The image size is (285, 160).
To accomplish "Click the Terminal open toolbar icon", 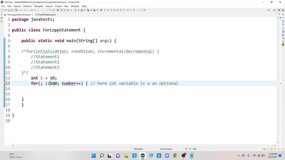I will pyautogui.click(x=16, y=10).
